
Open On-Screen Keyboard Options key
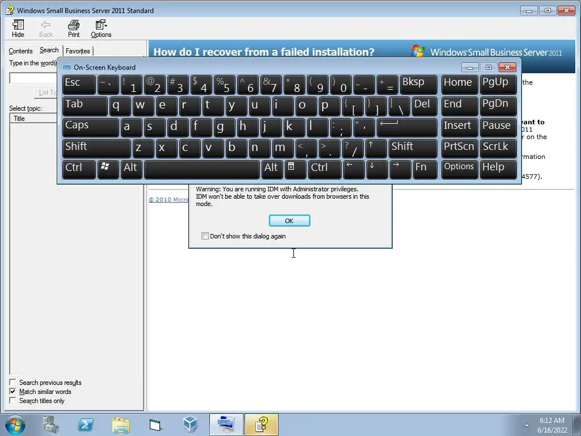point(460,169)
